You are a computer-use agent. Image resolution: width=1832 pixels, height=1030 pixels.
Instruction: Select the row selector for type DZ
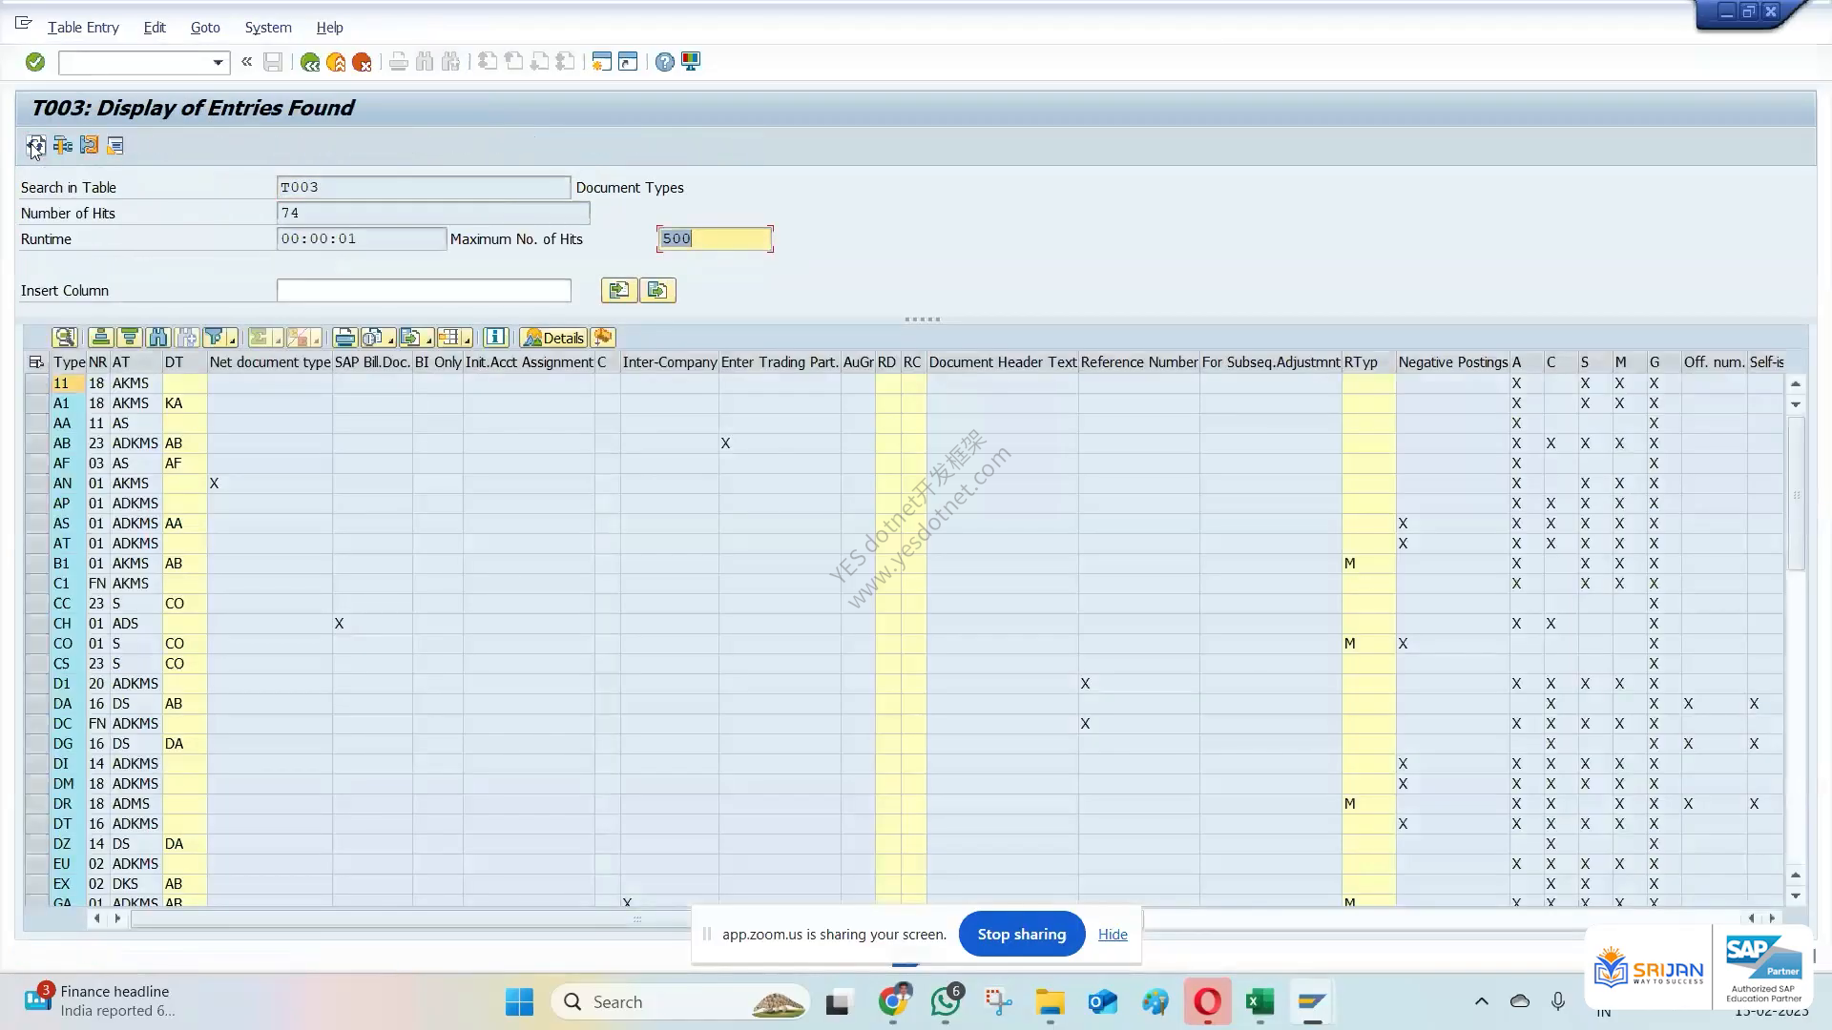tap(37, 844)
